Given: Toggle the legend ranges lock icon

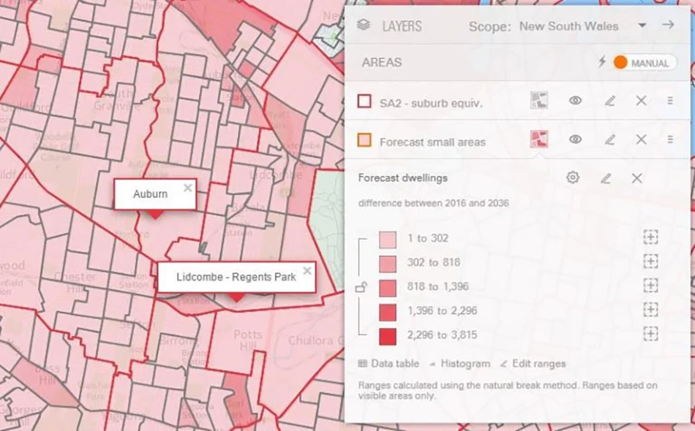Looking at the screenshot, I should coord(361,288).
